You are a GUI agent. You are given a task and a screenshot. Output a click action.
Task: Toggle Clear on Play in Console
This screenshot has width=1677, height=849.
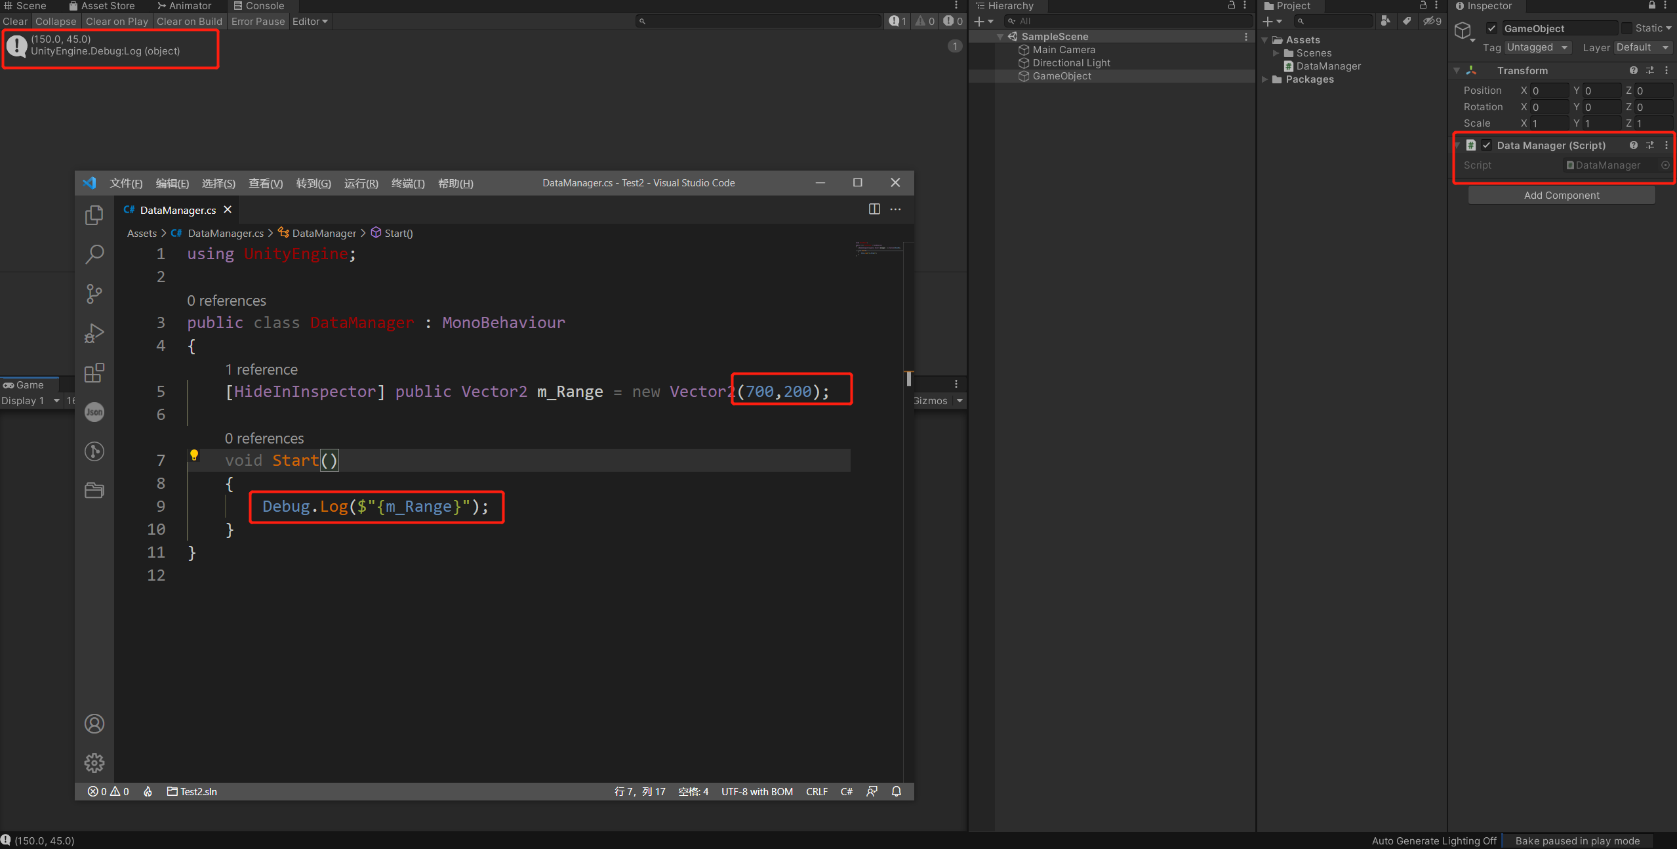pos(117,21)
